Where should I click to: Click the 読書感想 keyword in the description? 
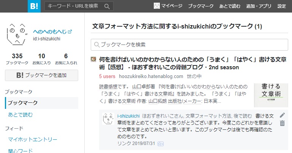point(108,87)
